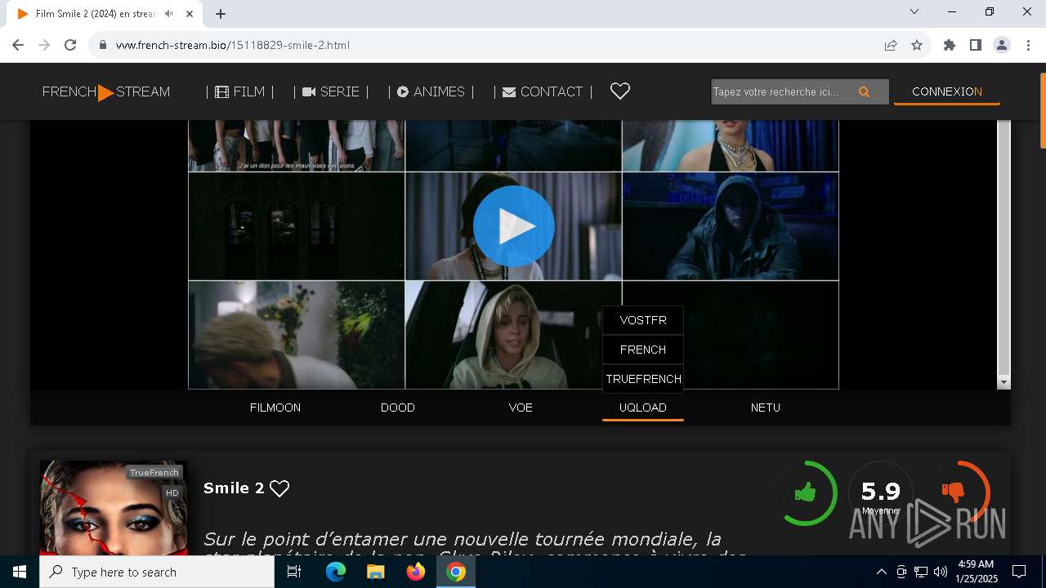The width and height of the screenshot is (1046, 588).
Task: Mute tab audio speaker icon
Action: [168, 14]
